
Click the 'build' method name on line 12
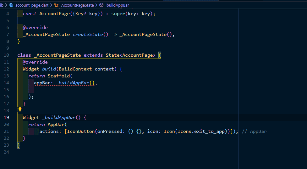click(49, 69)
